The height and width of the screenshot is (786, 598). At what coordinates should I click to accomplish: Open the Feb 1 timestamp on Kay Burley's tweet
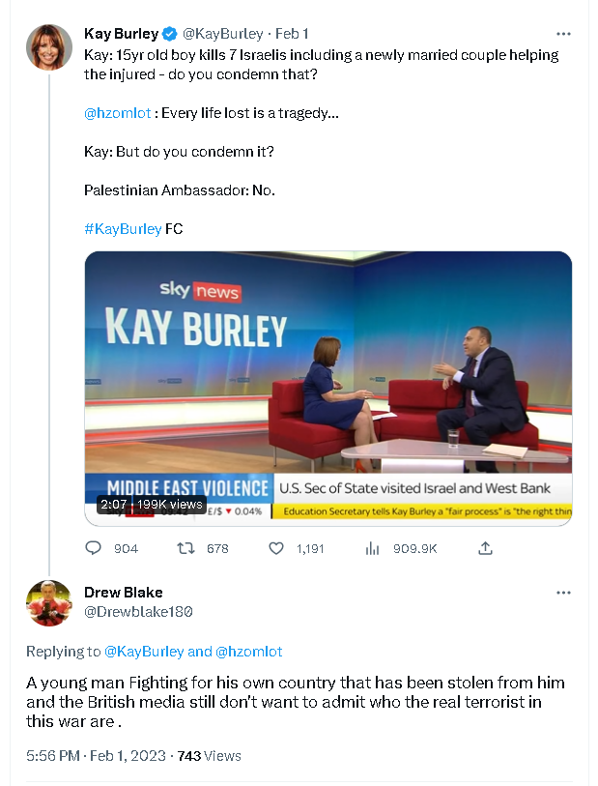292,34
